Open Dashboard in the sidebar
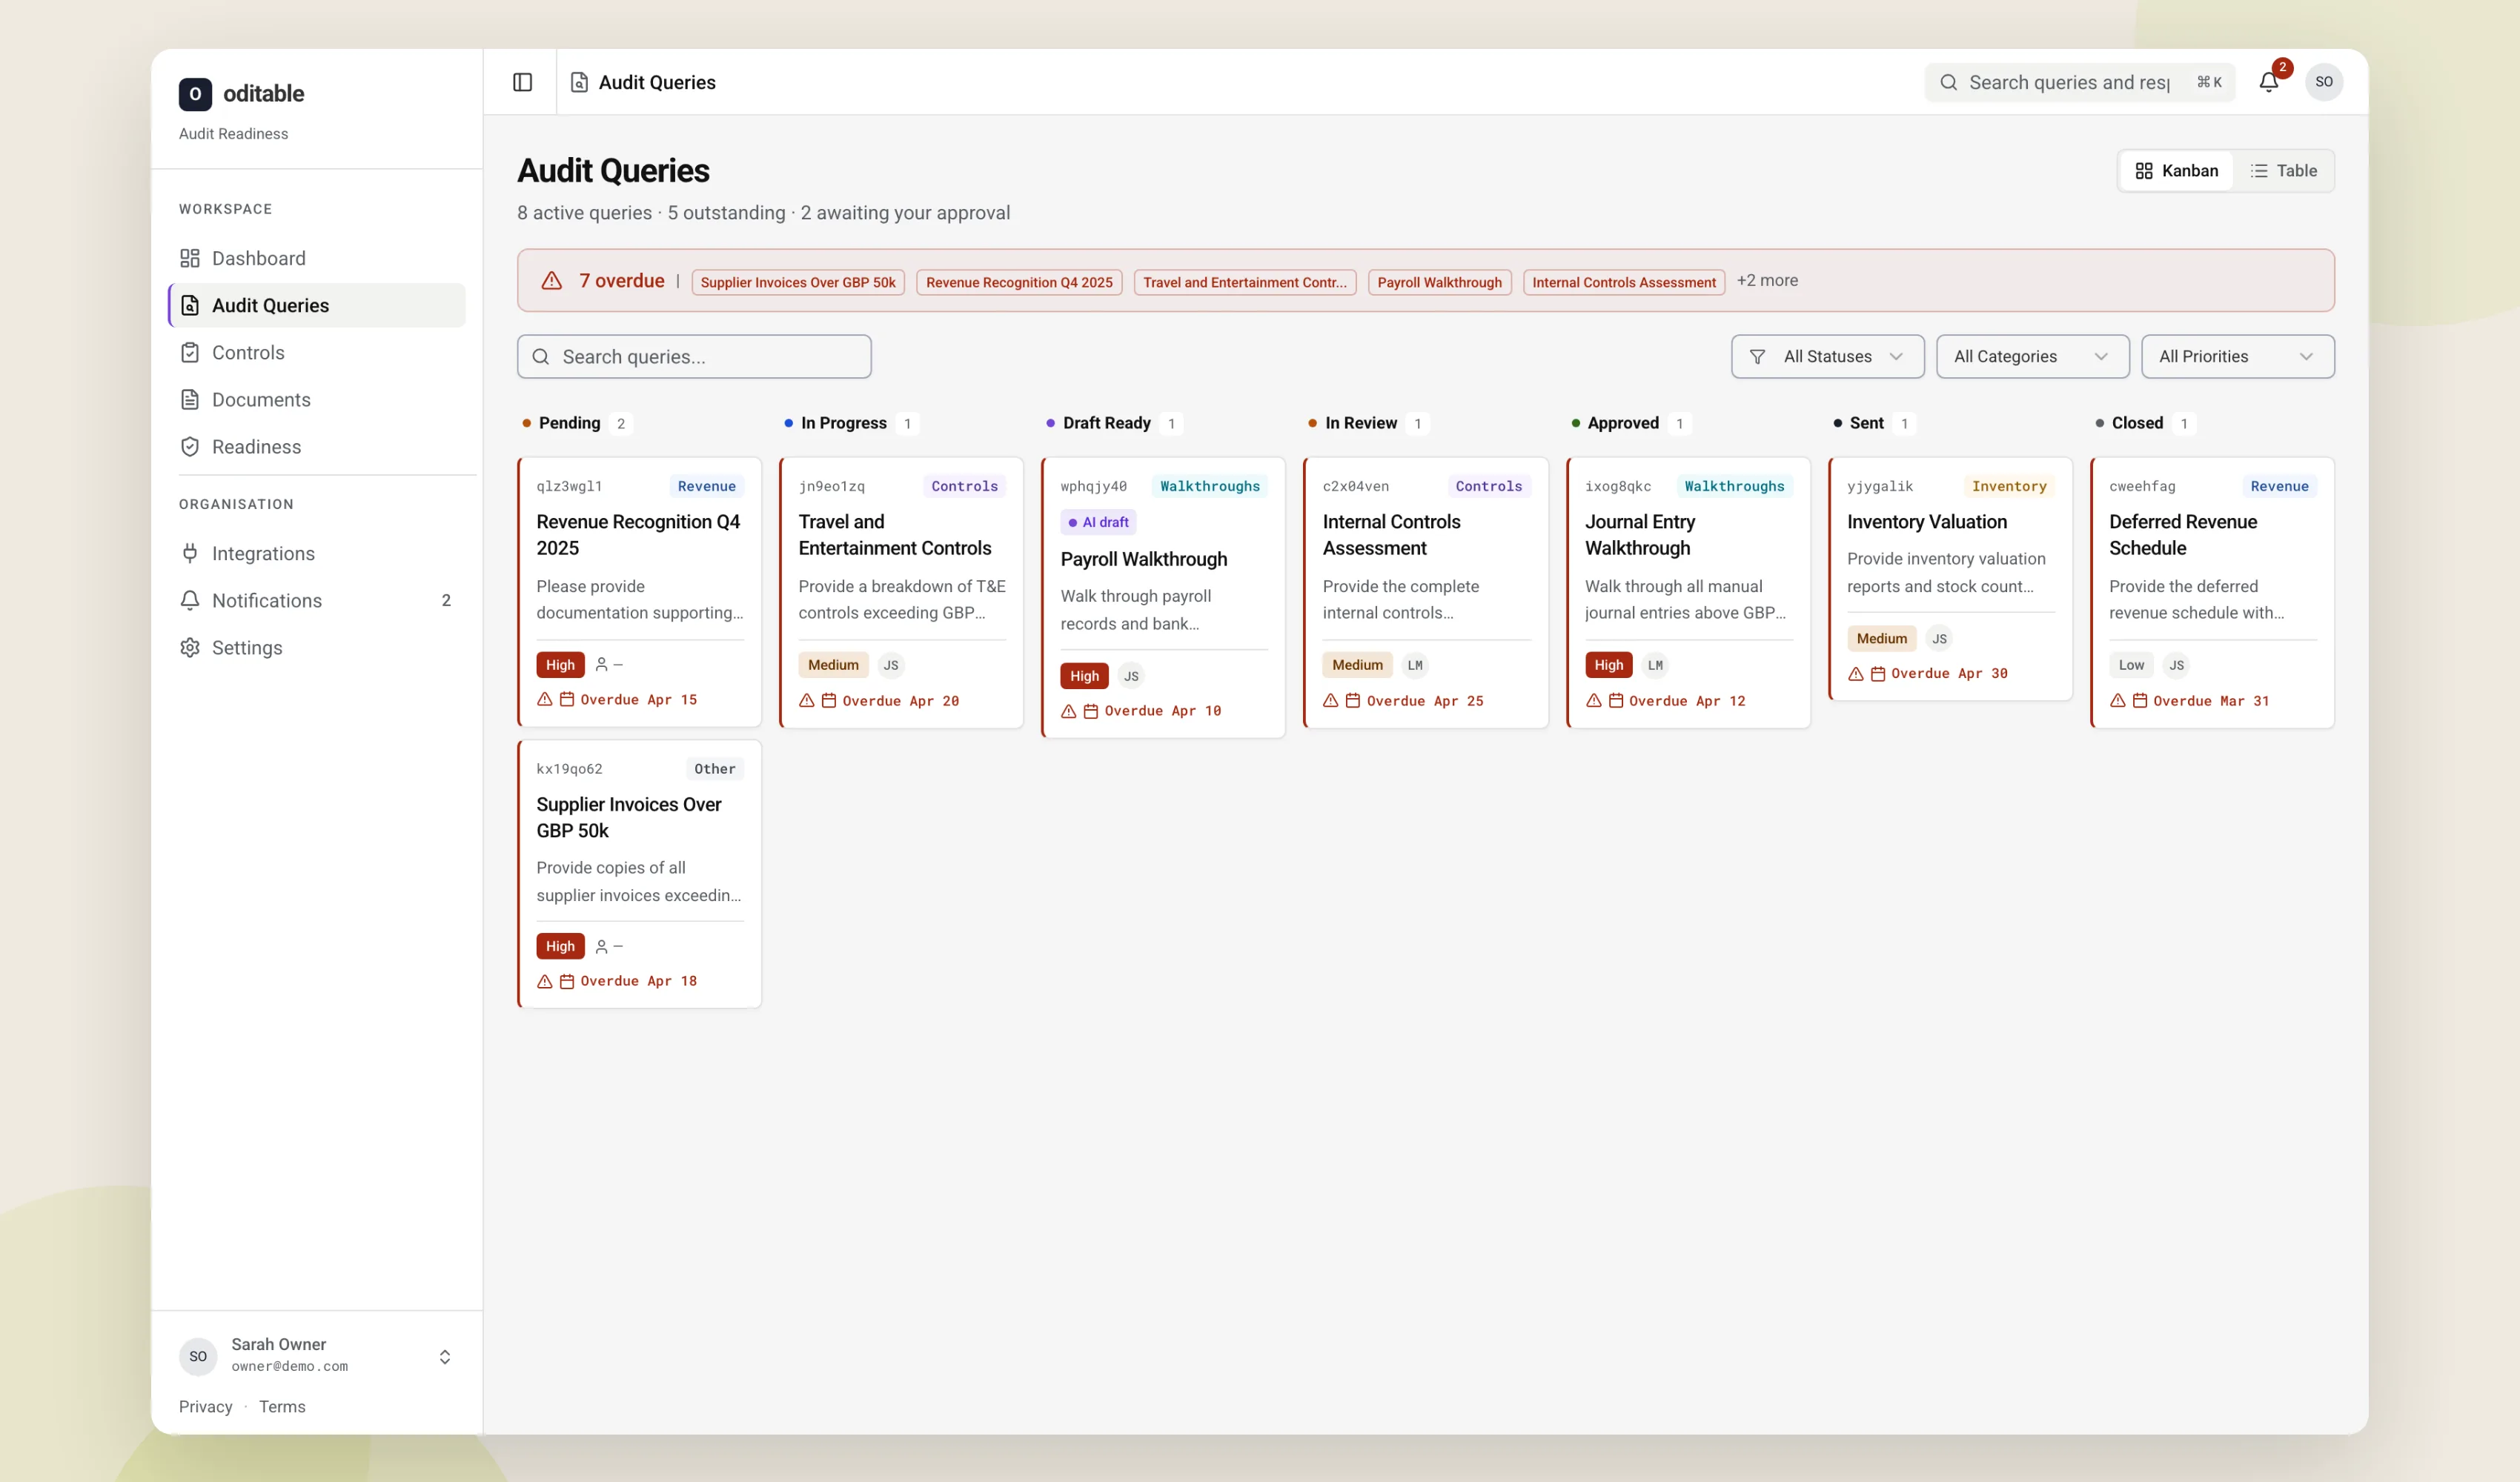 [317, 258]
